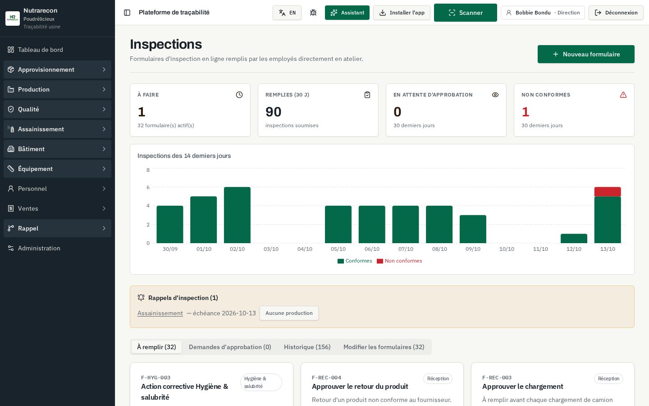Expand the Production menu chevron
This screenshot has height=406, width=649.
104,89
